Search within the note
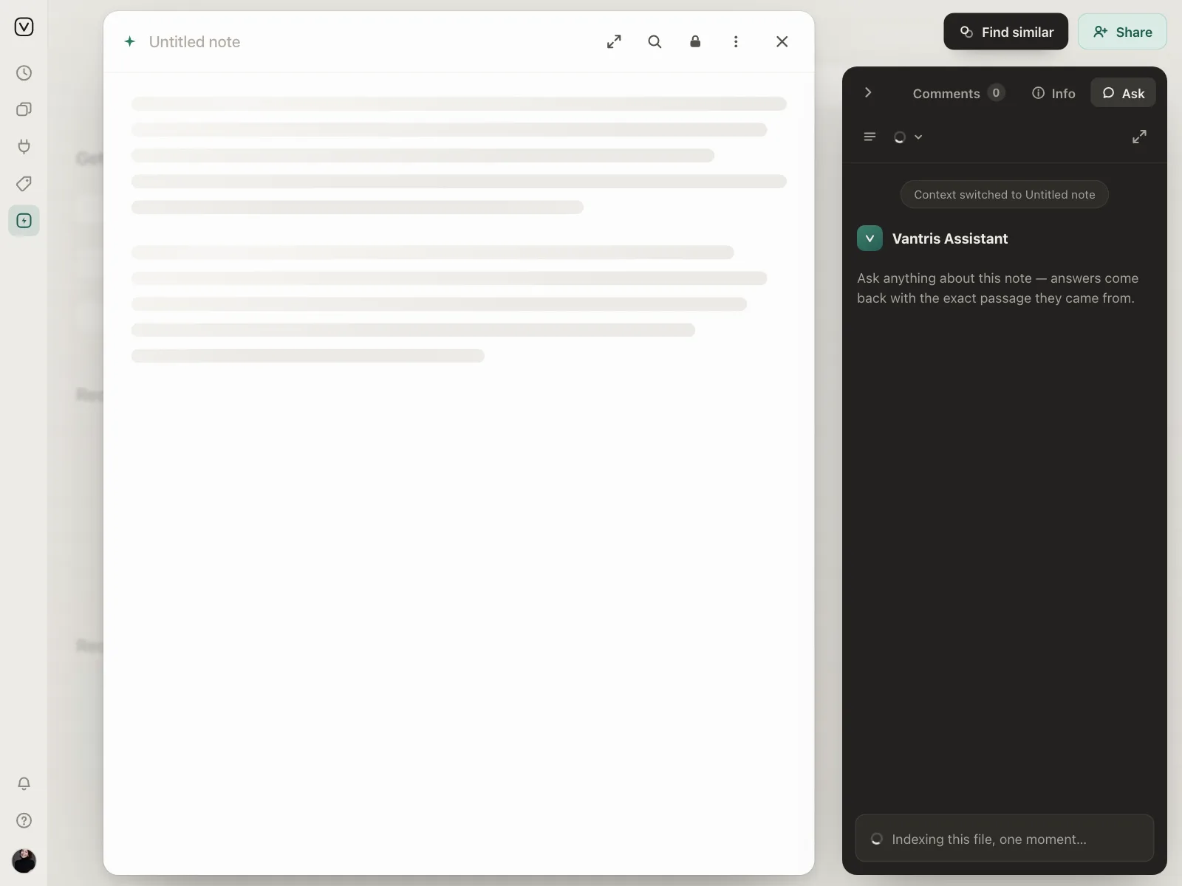Screen dimensions: 1182x886 [x=655, y=41]
